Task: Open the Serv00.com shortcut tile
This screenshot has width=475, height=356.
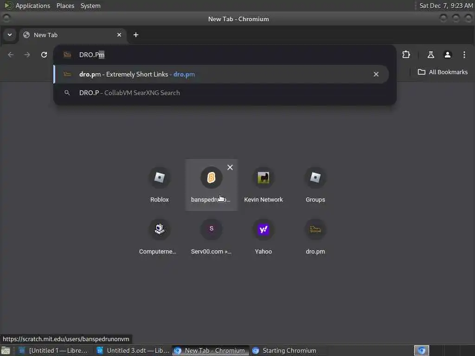Action: pyautogui.click(x=211, y=237)
